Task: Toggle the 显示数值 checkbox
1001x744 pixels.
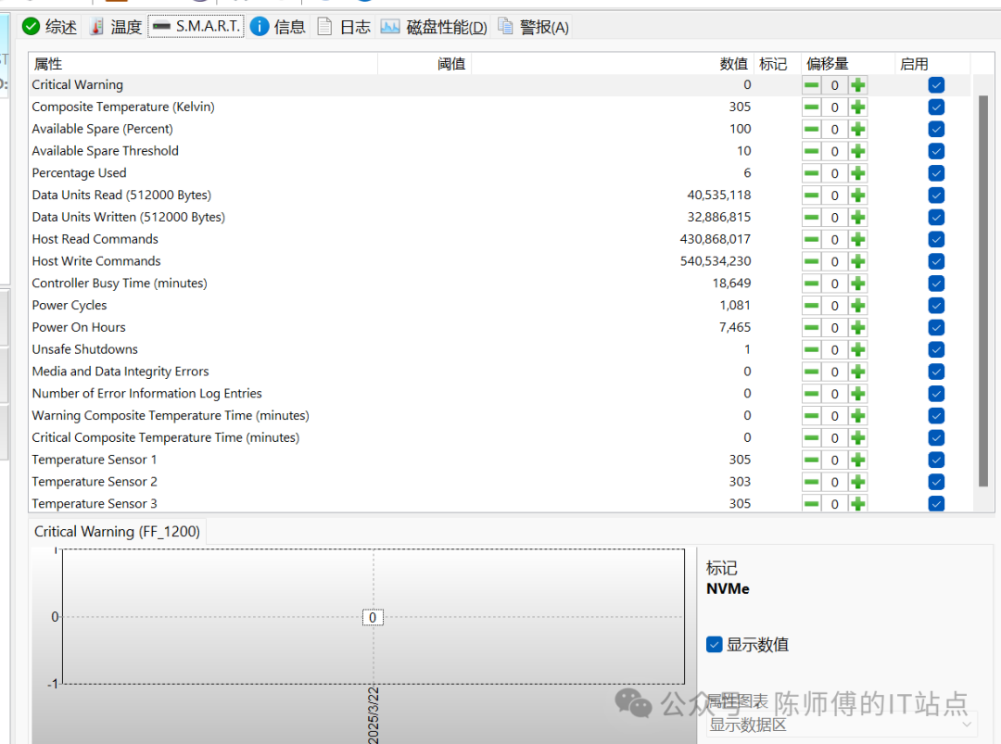Action: 714,645
